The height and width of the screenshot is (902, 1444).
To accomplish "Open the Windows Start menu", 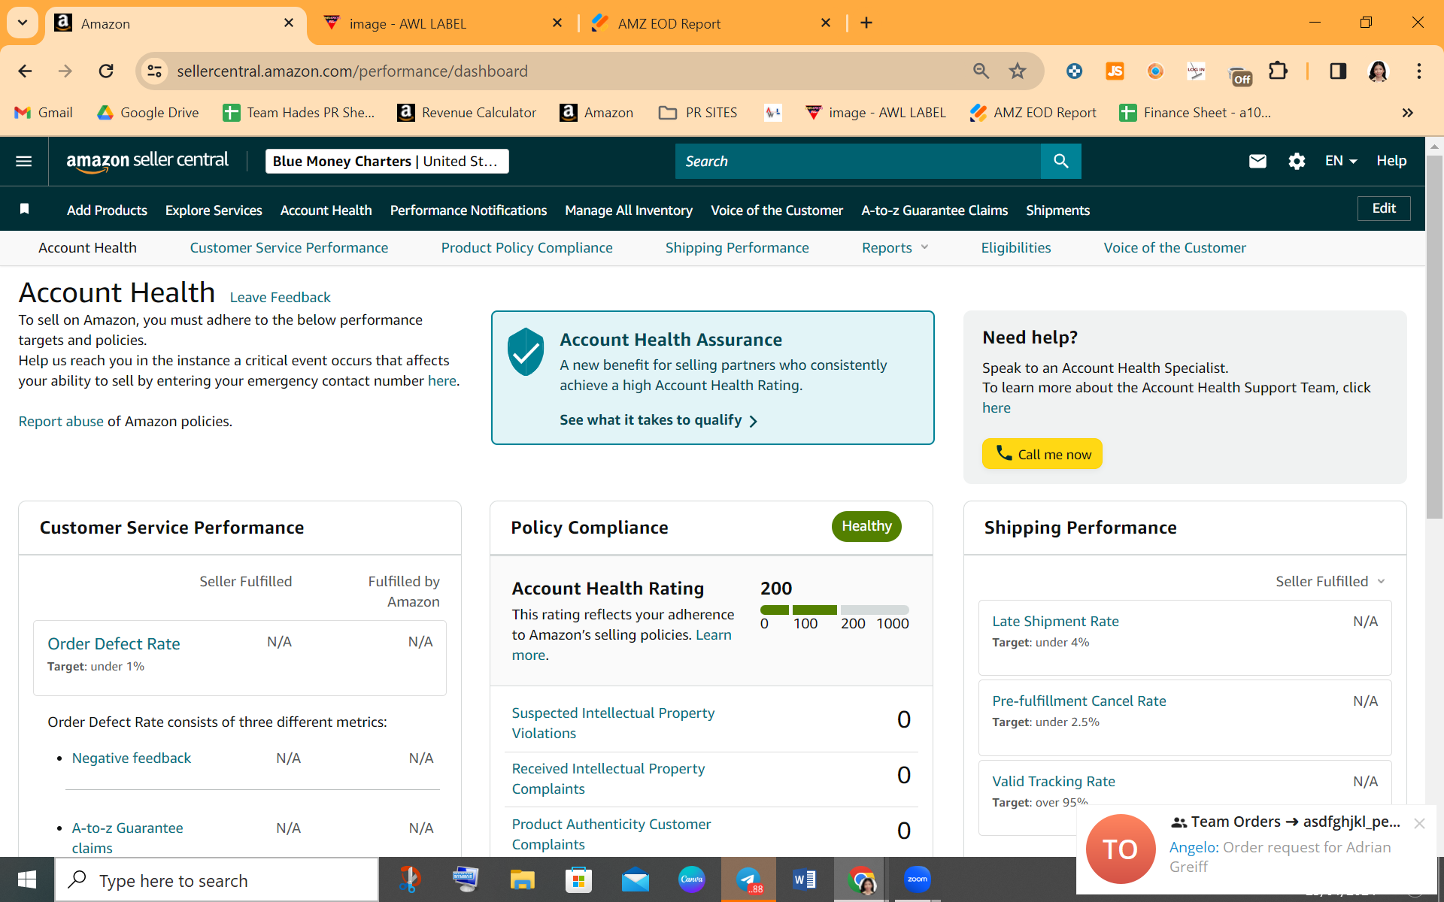I will tap(27, 879).
